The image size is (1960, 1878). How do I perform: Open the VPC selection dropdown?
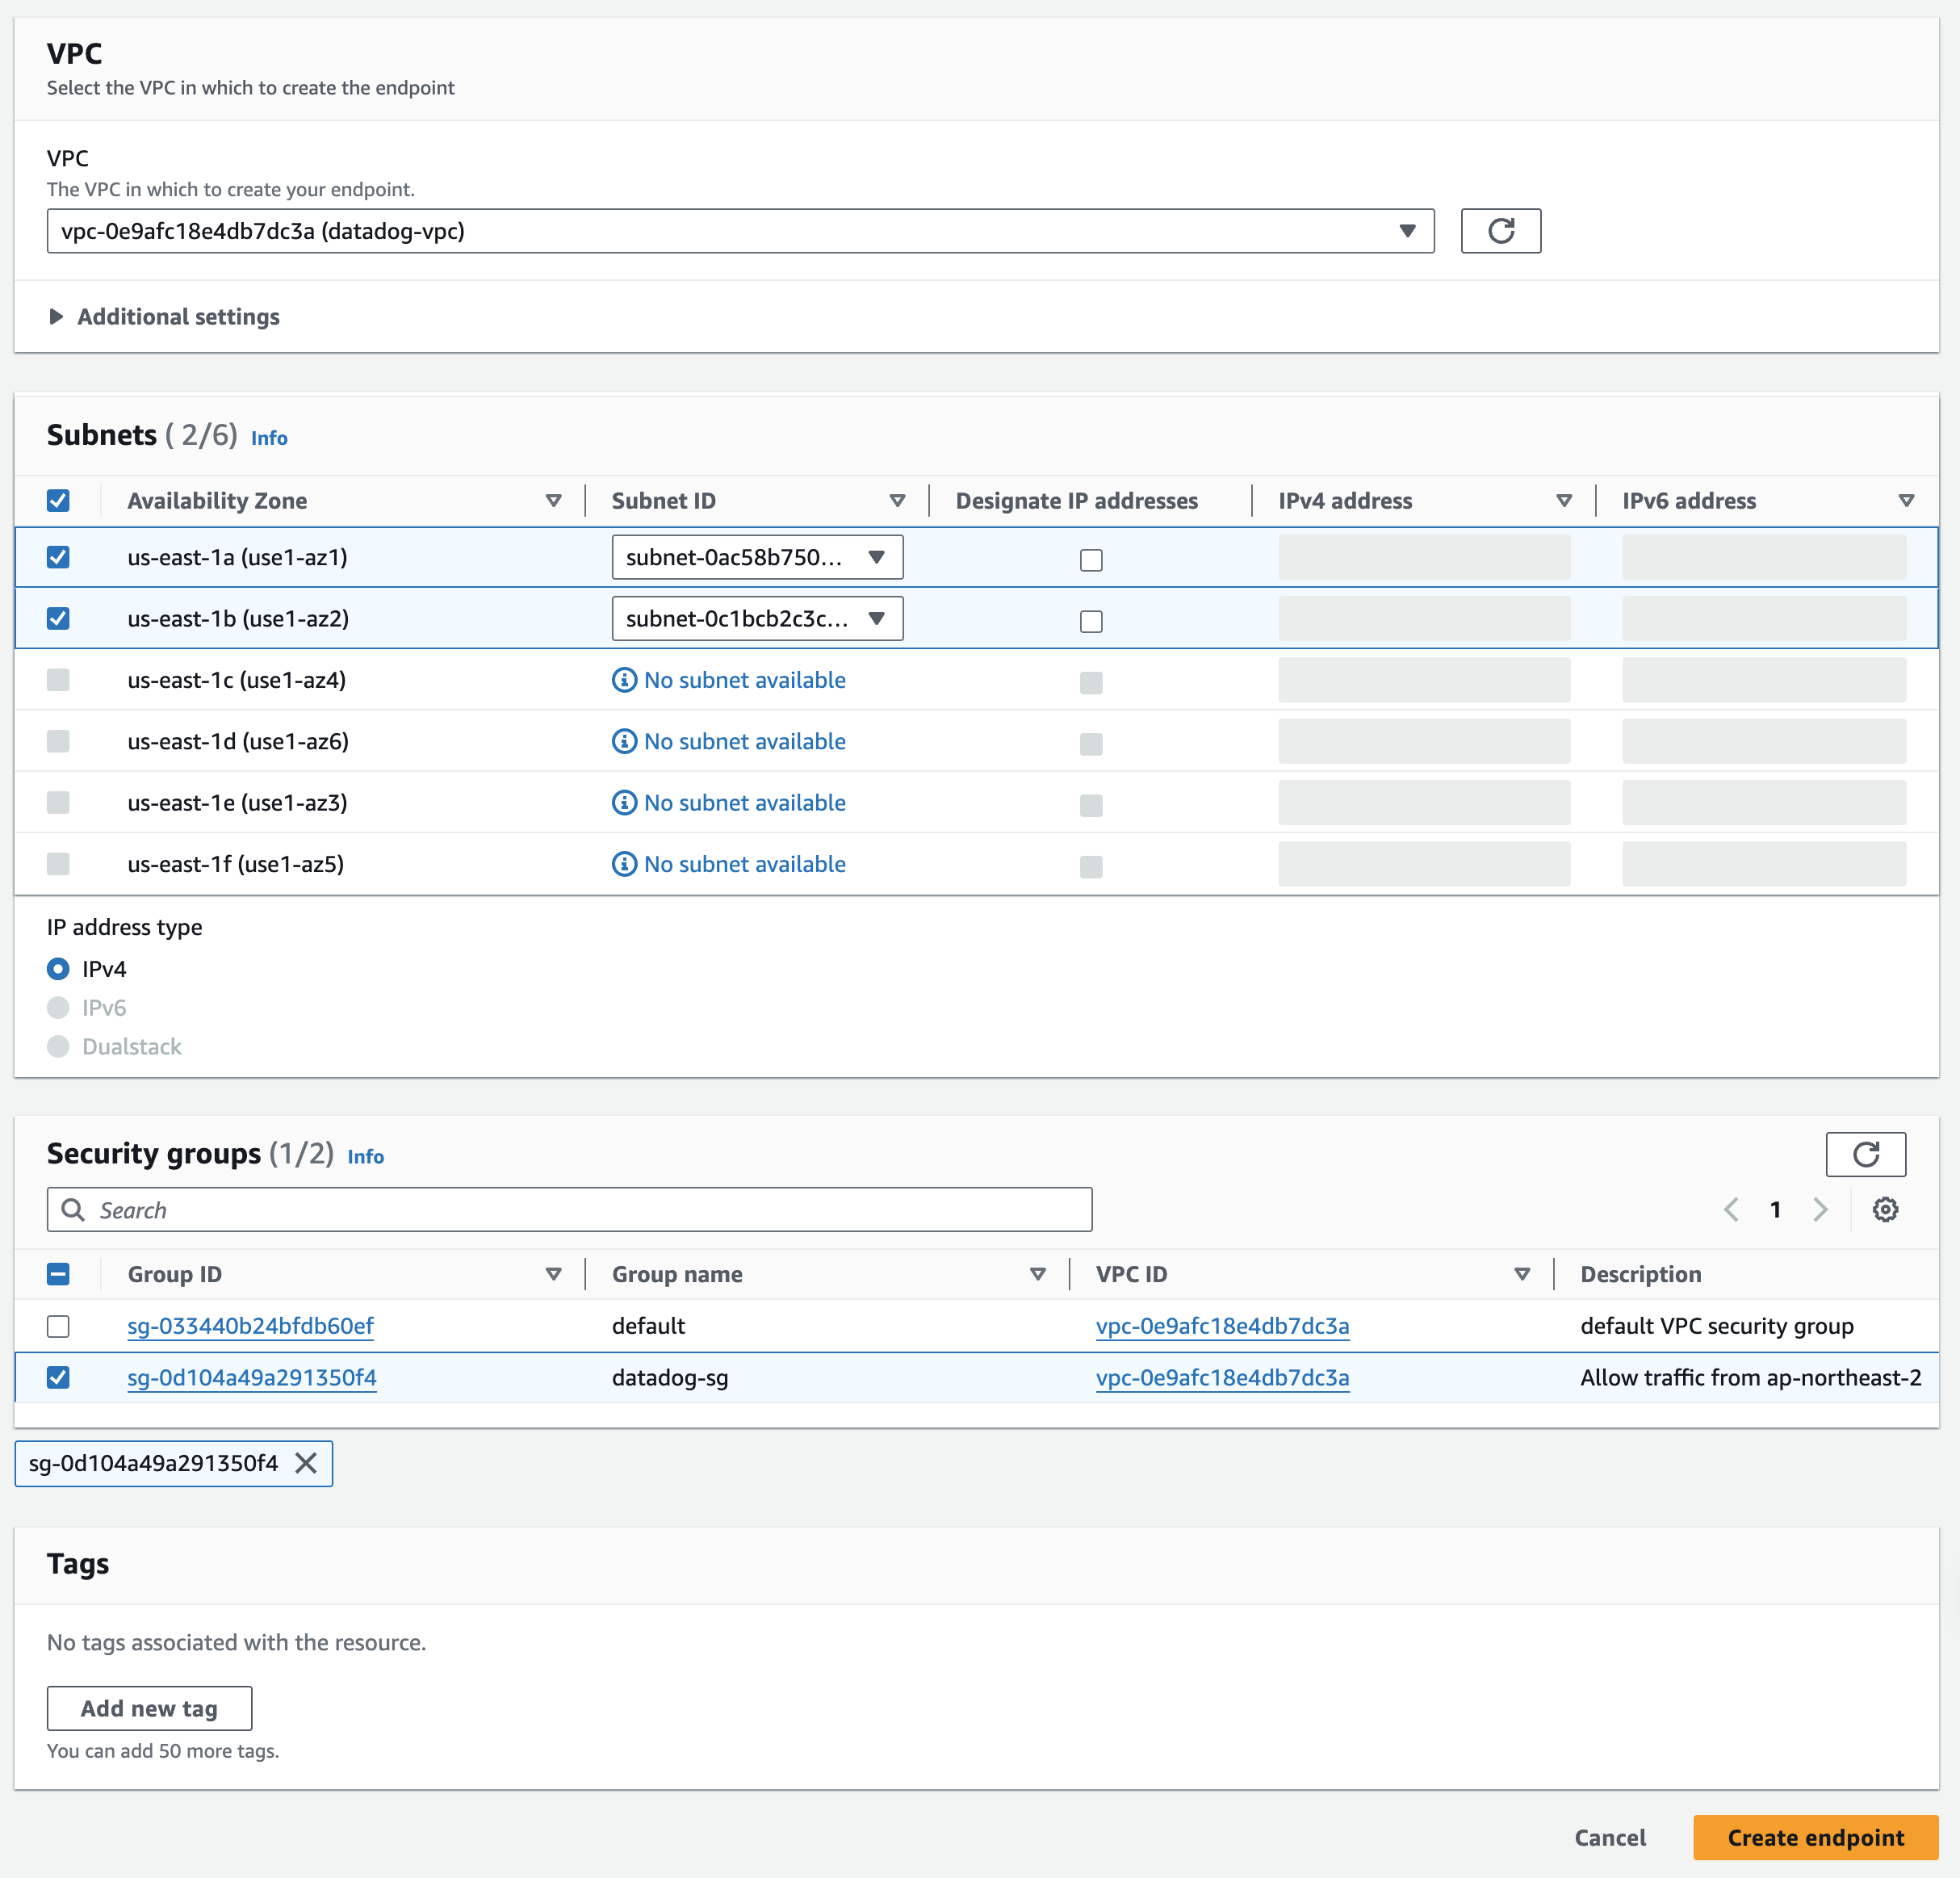[740, 231]
